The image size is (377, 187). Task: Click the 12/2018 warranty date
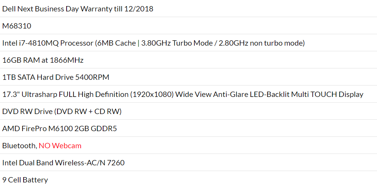click(x=138, y=9)
